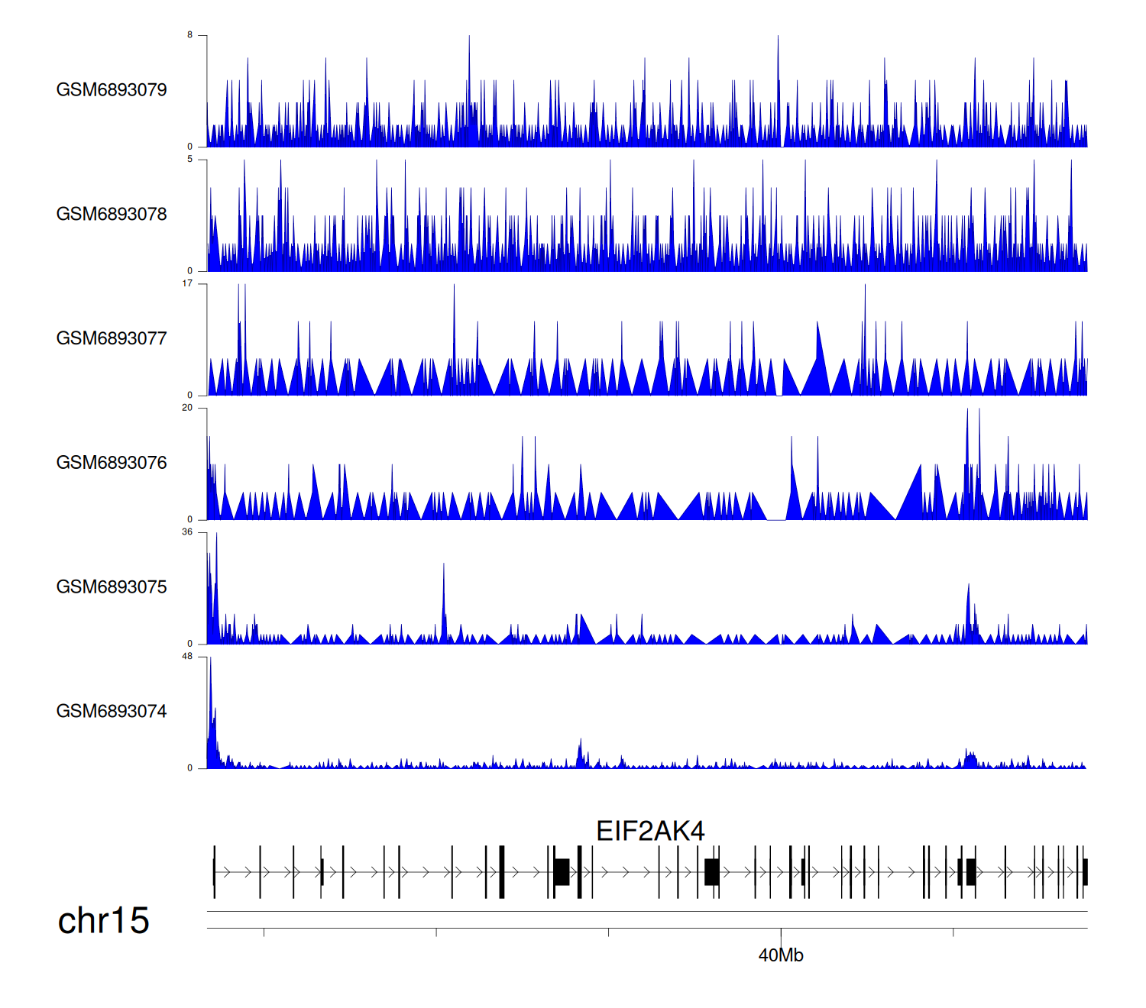The width and height of the screenshot is (1146, 1008).
Task: Click the y-axis maximum value 20
Action: 187,408
